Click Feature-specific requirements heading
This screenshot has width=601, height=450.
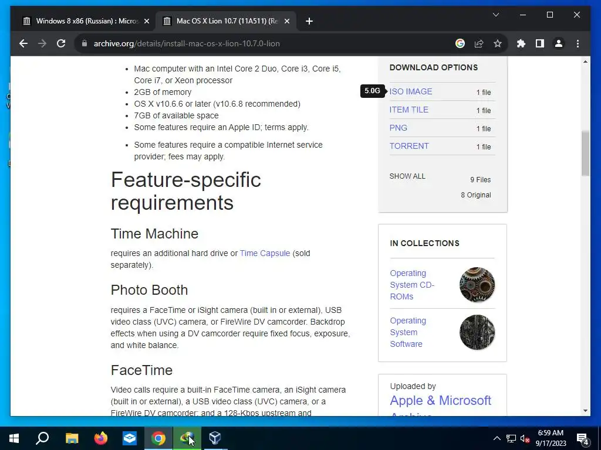point(186,191)
